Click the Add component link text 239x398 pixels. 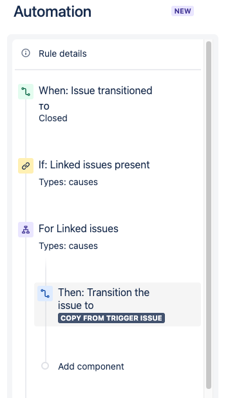pos(91,366)
